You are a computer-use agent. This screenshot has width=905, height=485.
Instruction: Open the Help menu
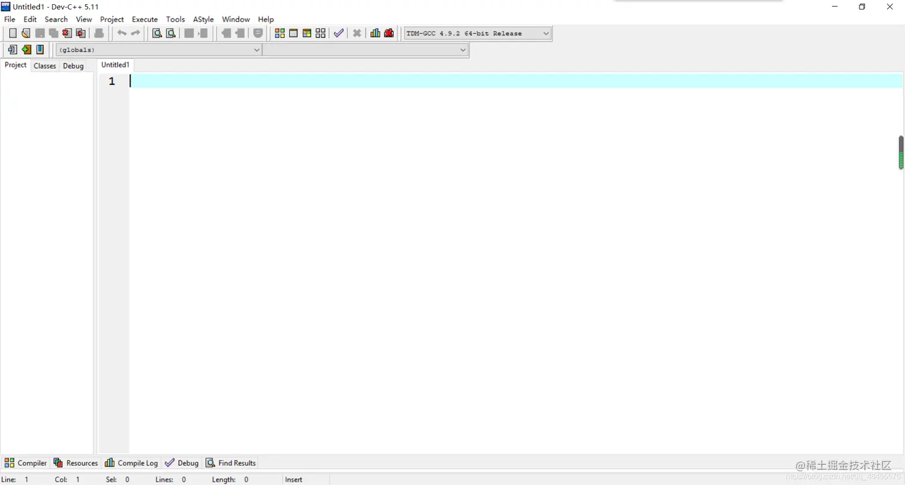coord(266,19)
